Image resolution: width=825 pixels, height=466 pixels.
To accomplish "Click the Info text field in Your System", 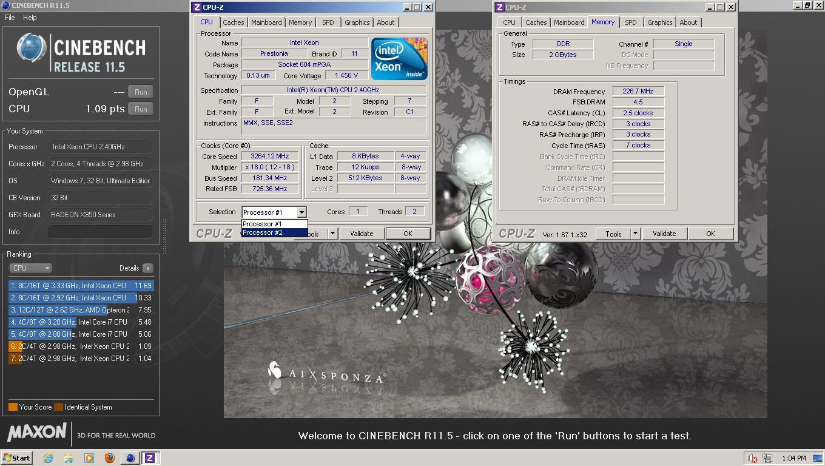I will 100,232.
